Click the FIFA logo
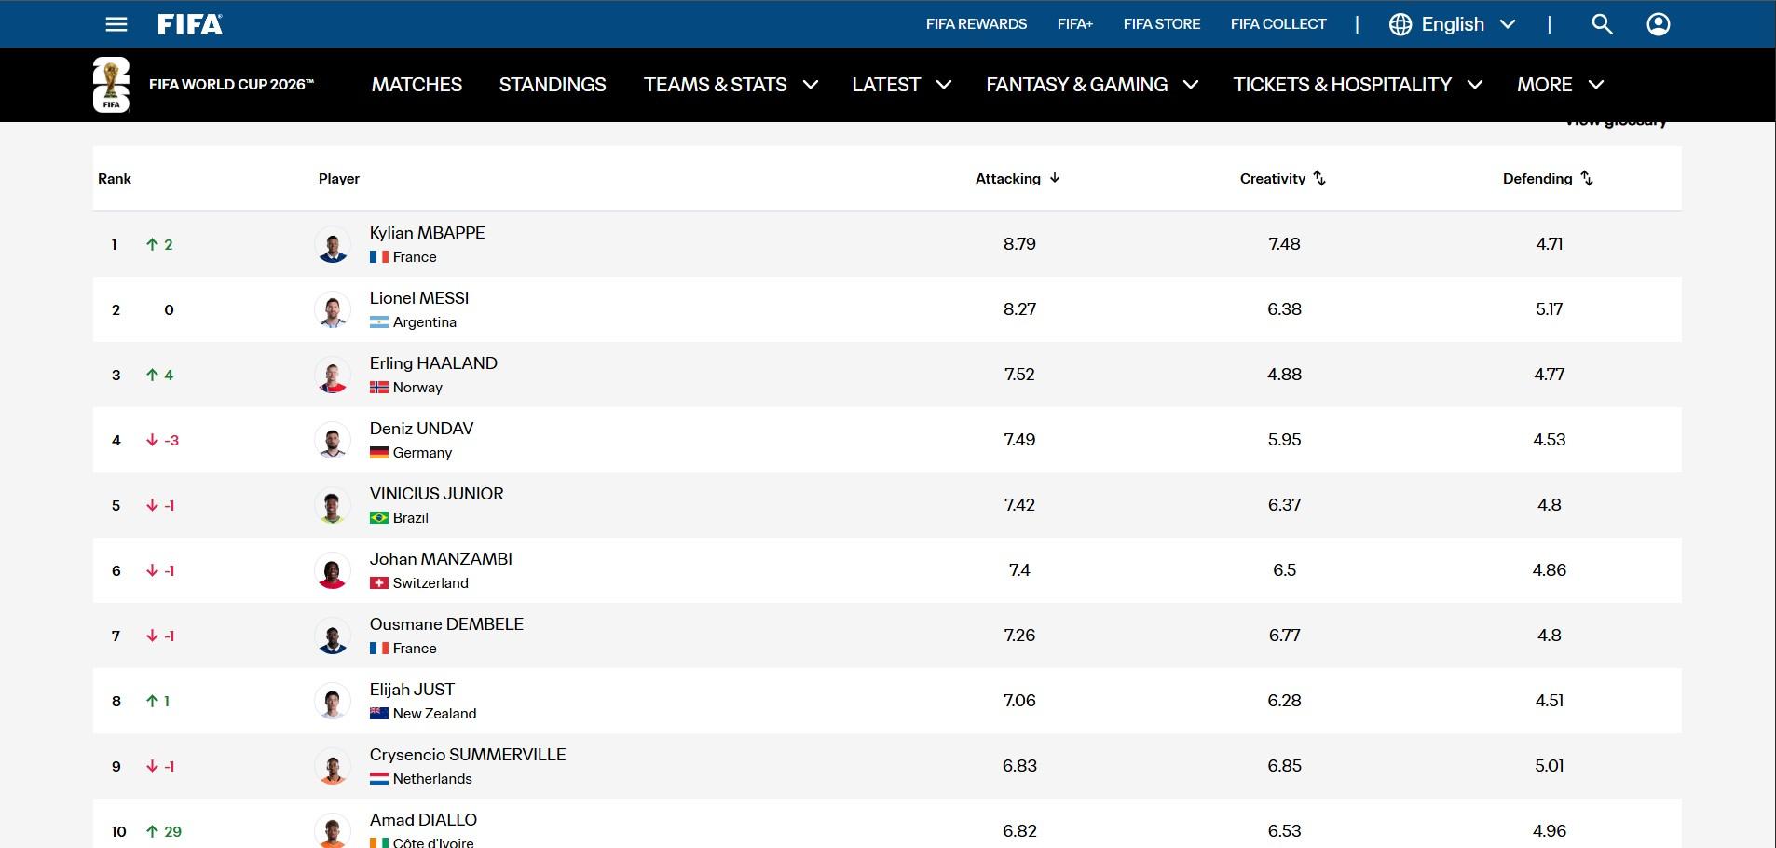 (x=190, y=24)
